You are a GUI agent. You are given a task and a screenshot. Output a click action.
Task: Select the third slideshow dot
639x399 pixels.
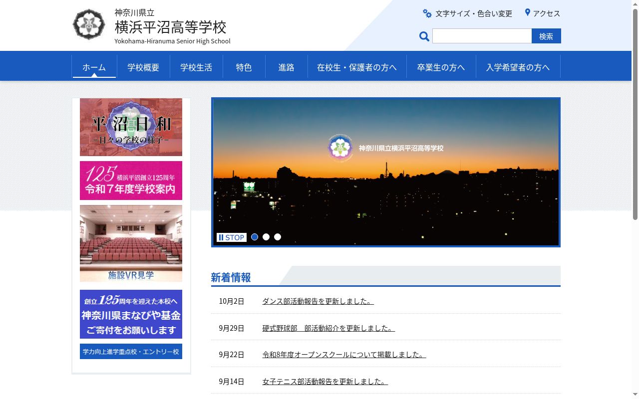tap(278, 237)
